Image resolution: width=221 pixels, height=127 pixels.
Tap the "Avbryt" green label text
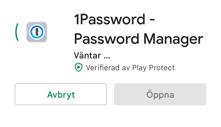pos(61,95)
